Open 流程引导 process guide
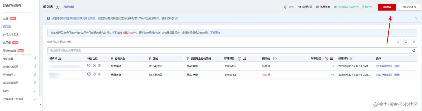Image resolution: width=422 pixels, height=111 pixels. 305,7
